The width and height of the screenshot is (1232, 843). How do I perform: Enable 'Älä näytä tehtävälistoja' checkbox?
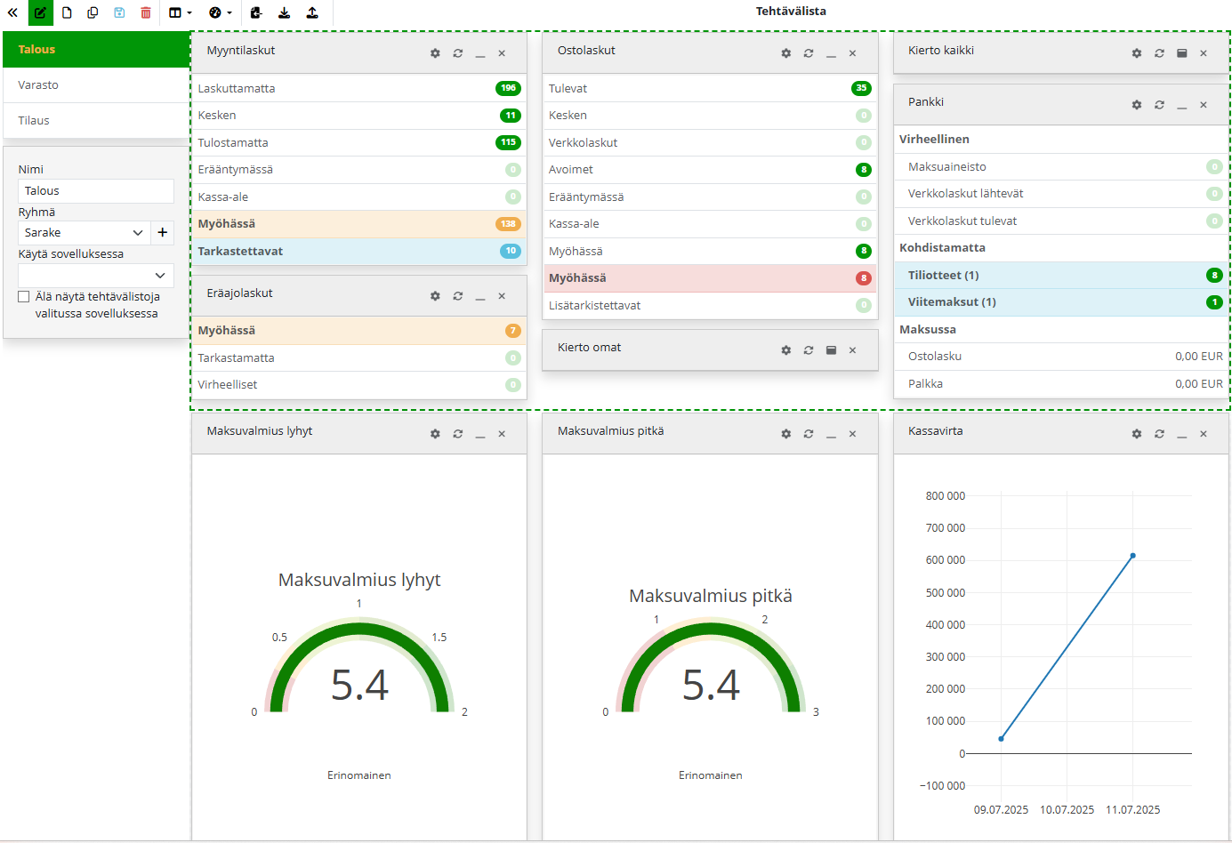pos(24,297)
